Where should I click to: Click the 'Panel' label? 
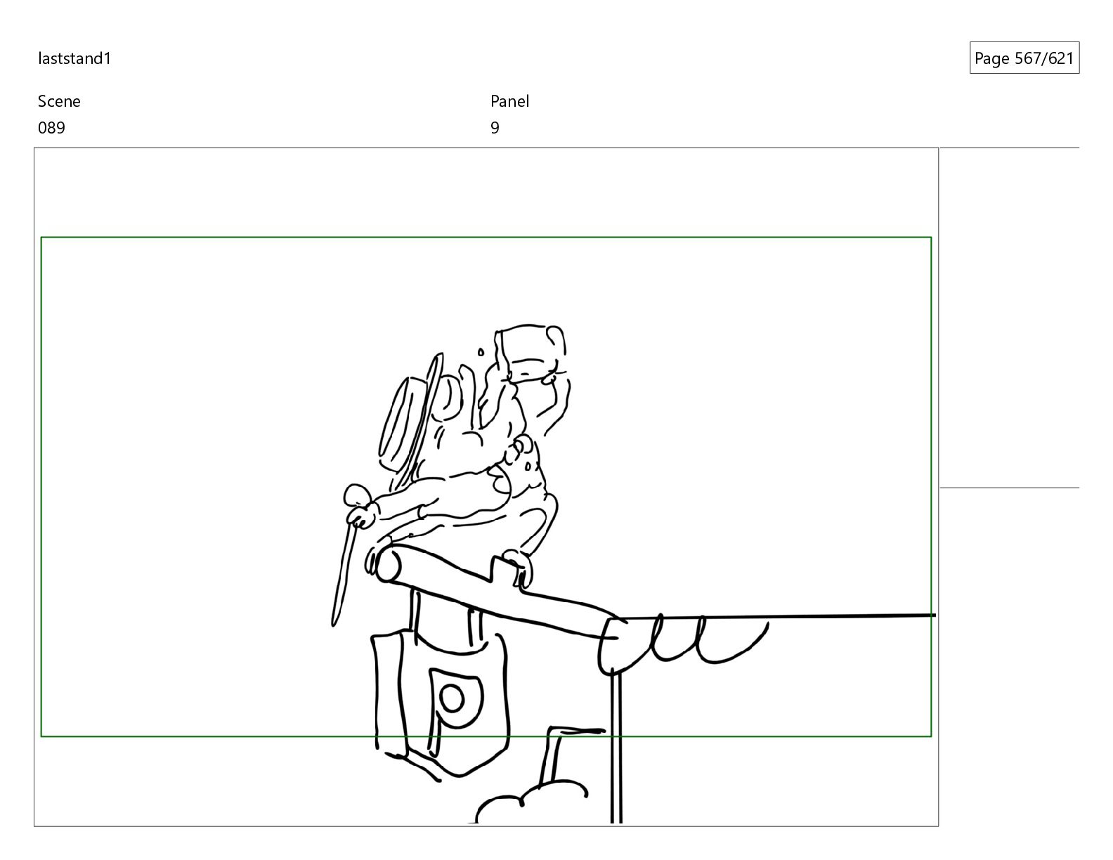click(x=509, y=101)
